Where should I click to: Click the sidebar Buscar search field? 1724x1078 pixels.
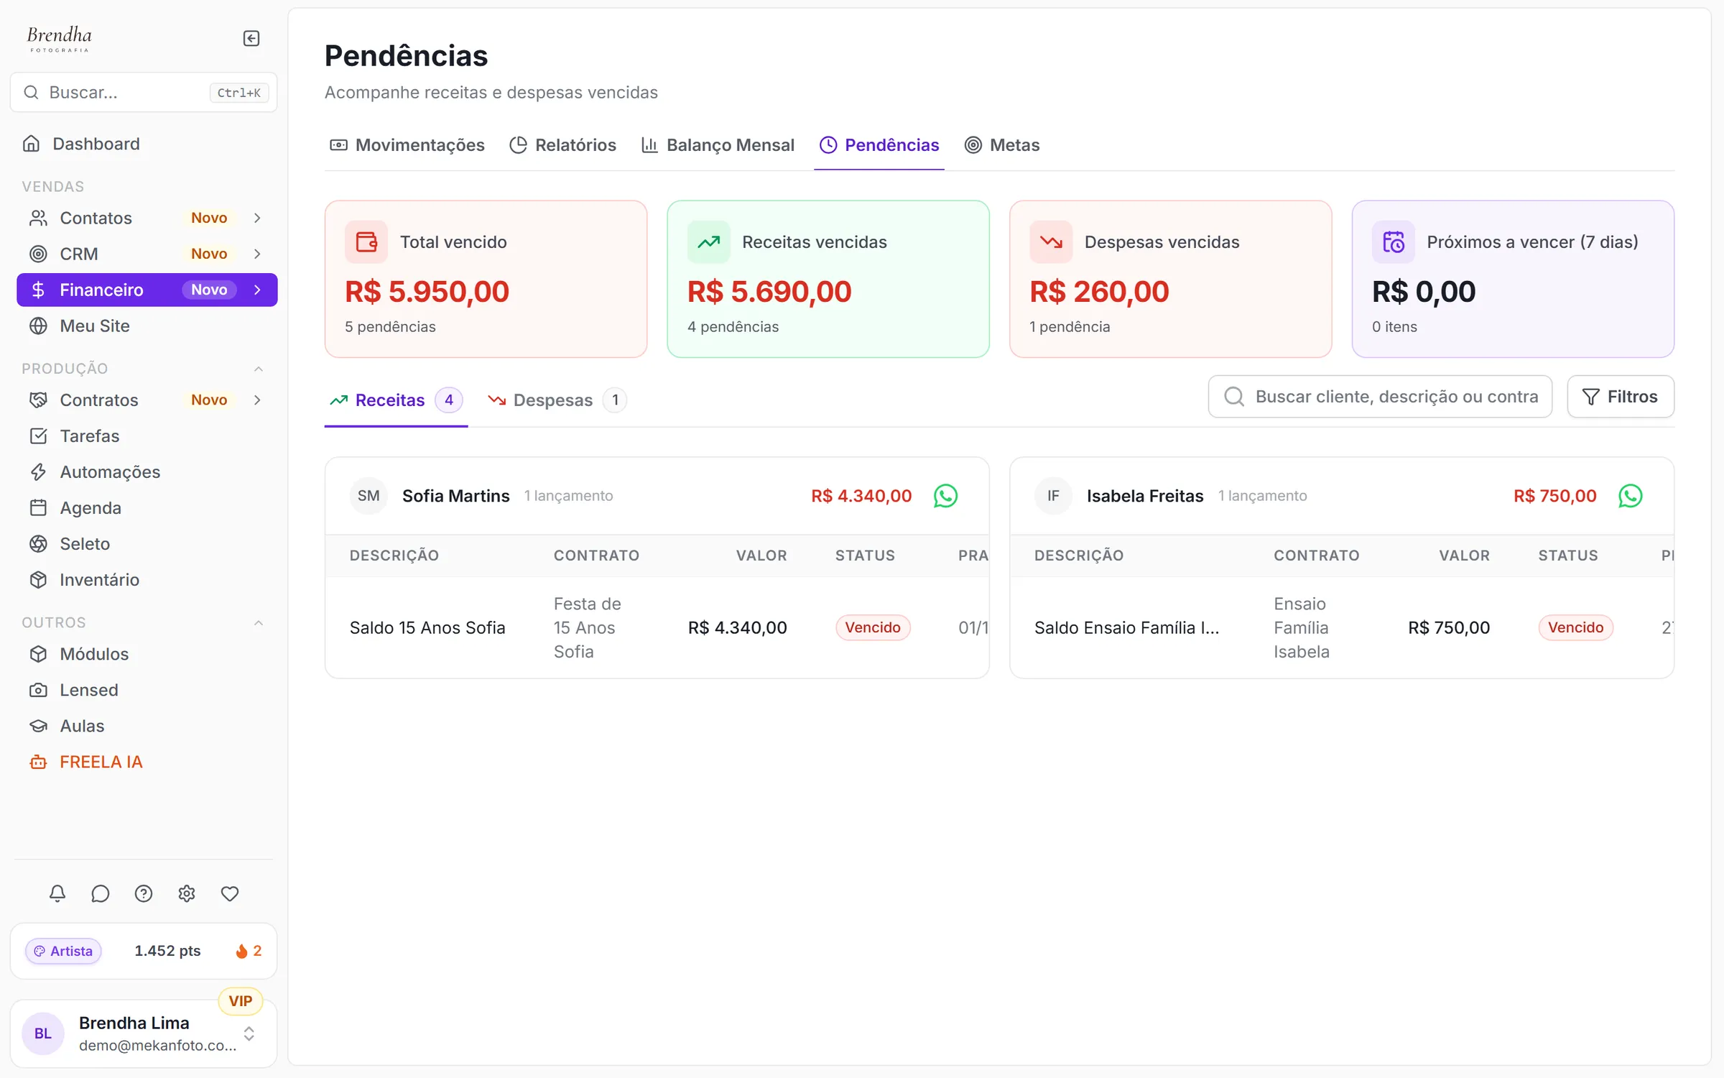[x=144, y=92]
